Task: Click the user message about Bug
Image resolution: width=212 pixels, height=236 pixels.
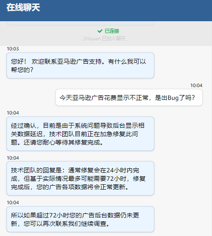Action: pyautogui.click(x=129, y=98)
